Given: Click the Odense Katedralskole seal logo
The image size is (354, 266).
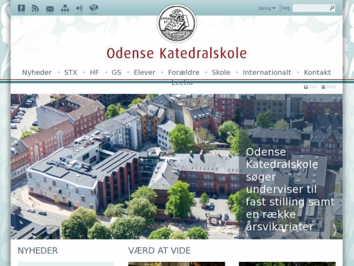Looking at the screenshot, I should pyautogui.click(x=177, y=24).
